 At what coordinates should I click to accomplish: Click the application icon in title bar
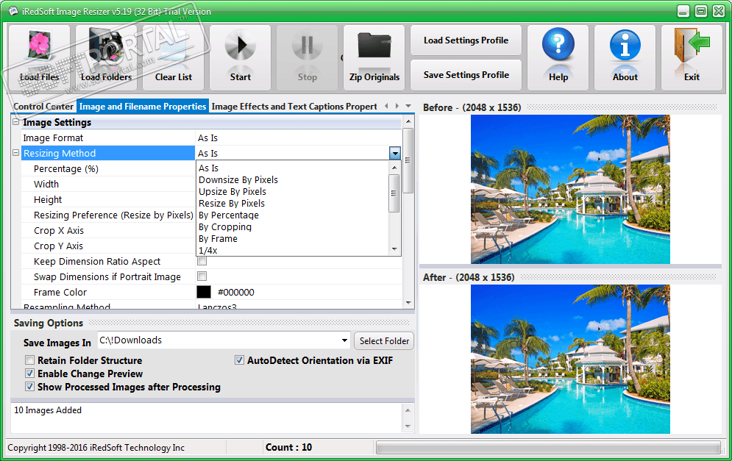[x=13, y=11]
